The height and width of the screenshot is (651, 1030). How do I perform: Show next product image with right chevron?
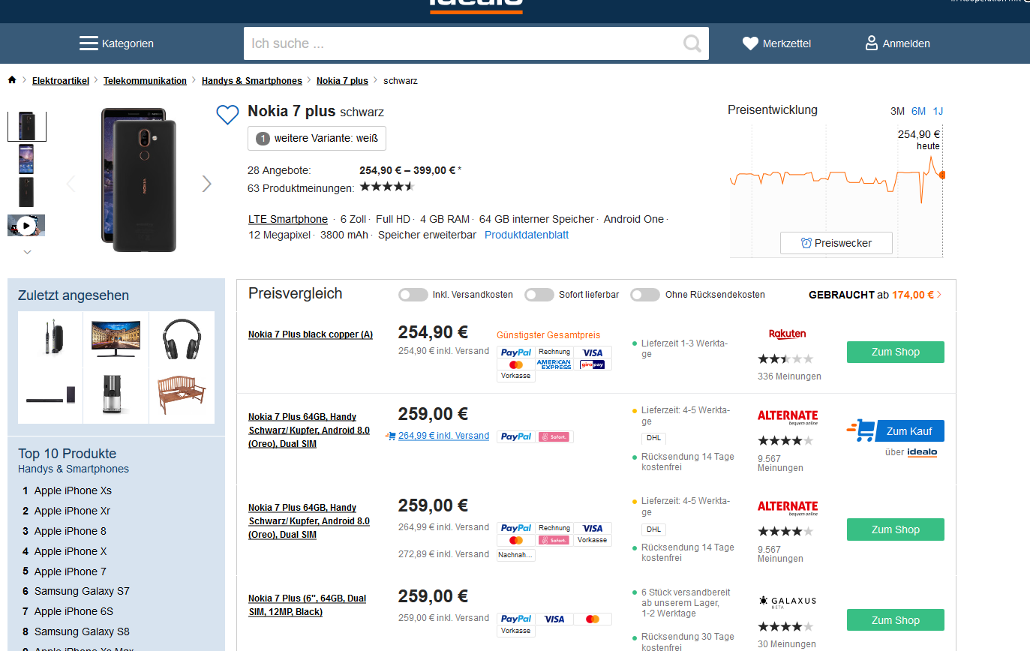coord(207,184)
